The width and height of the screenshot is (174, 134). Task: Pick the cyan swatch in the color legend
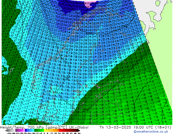(33, 130)
